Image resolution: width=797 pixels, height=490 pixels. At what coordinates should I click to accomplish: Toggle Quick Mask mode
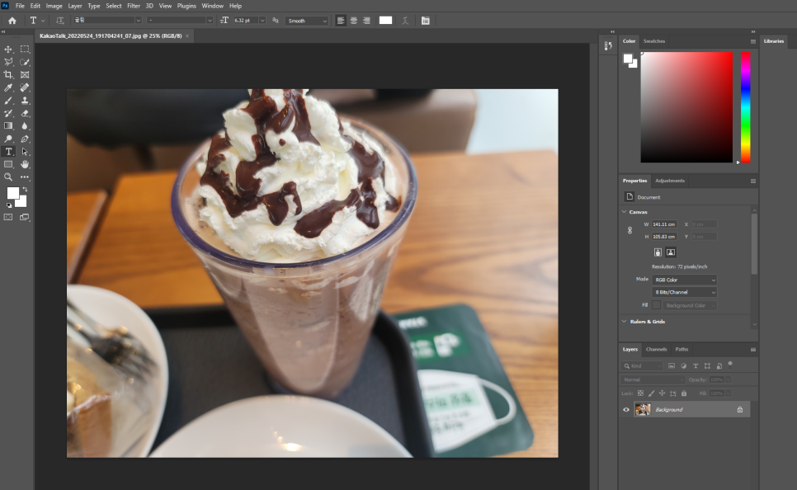(8, 217)
